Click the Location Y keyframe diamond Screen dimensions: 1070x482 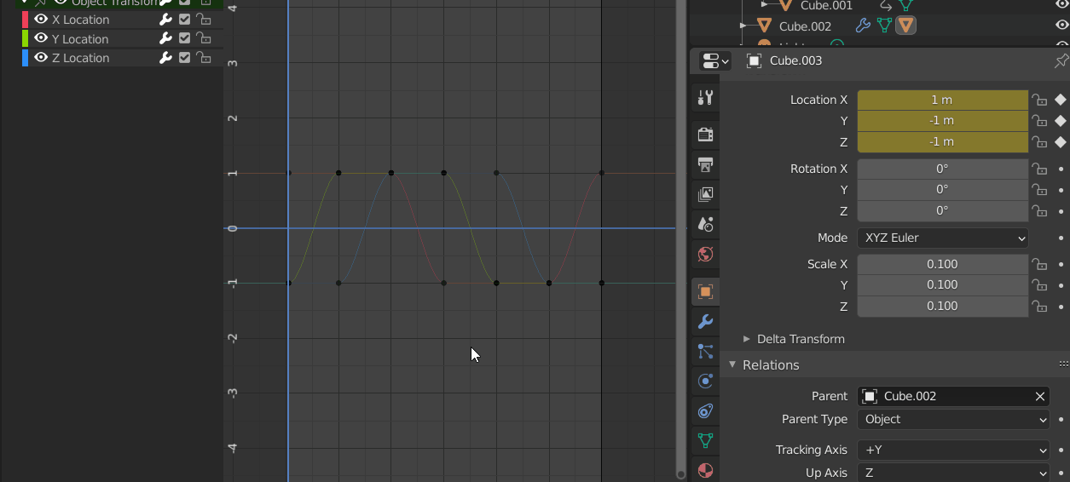point(1061,121)
